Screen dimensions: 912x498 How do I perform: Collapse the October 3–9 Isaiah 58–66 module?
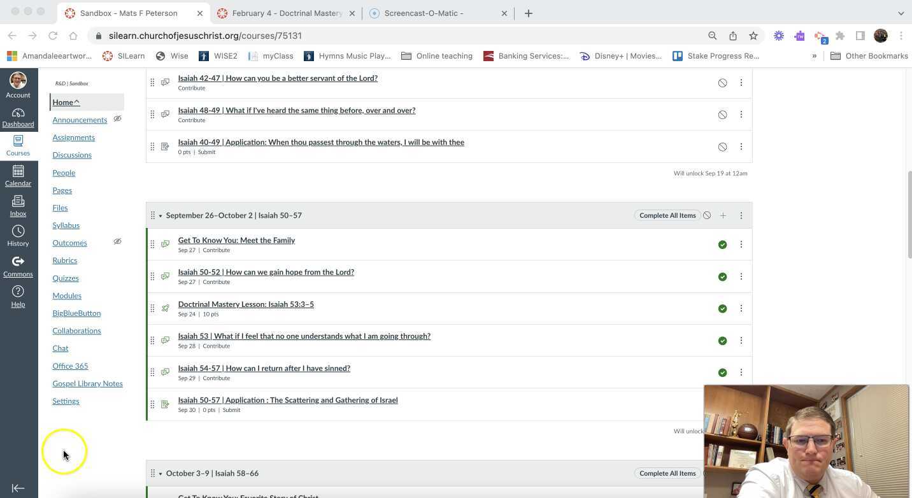pos(160,473)
